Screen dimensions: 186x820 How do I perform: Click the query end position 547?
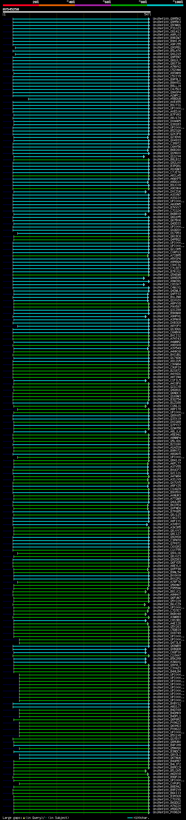(146, 14)
